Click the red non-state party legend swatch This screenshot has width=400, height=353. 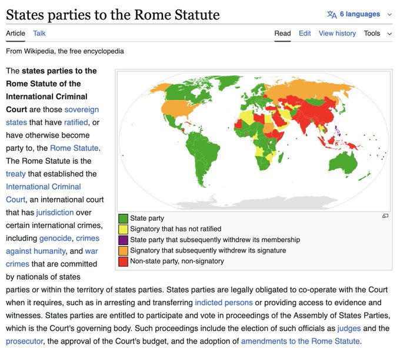[x=123, y=261]
